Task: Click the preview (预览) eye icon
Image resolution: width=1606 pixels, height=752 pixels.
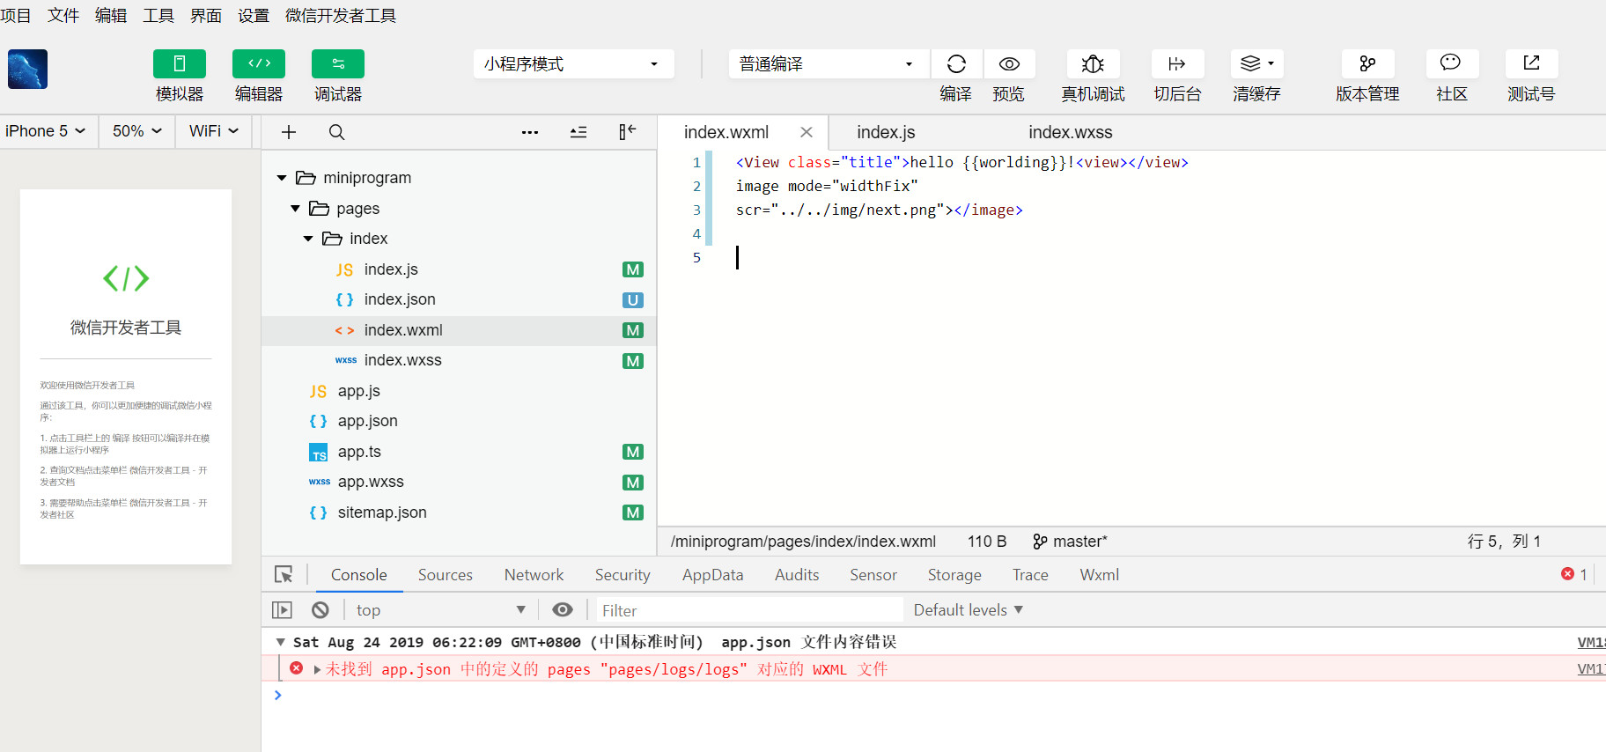Action: click(x=1009, y=64)
